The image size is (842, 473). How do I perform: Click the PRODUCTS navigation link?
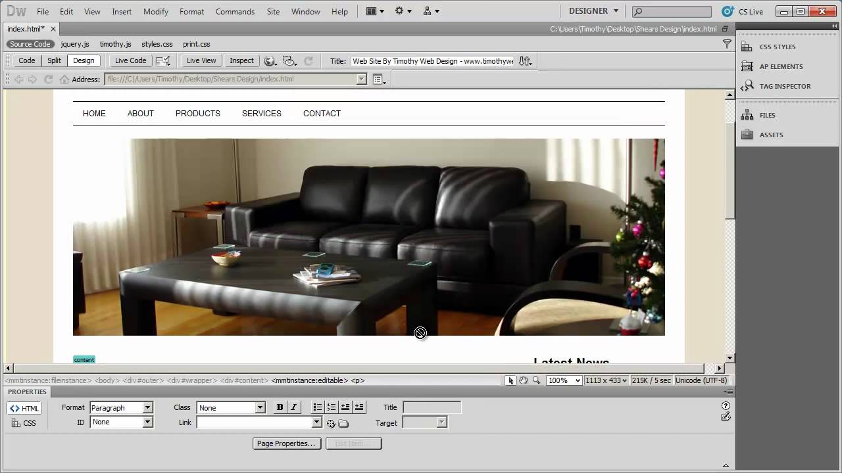point(198,114)
